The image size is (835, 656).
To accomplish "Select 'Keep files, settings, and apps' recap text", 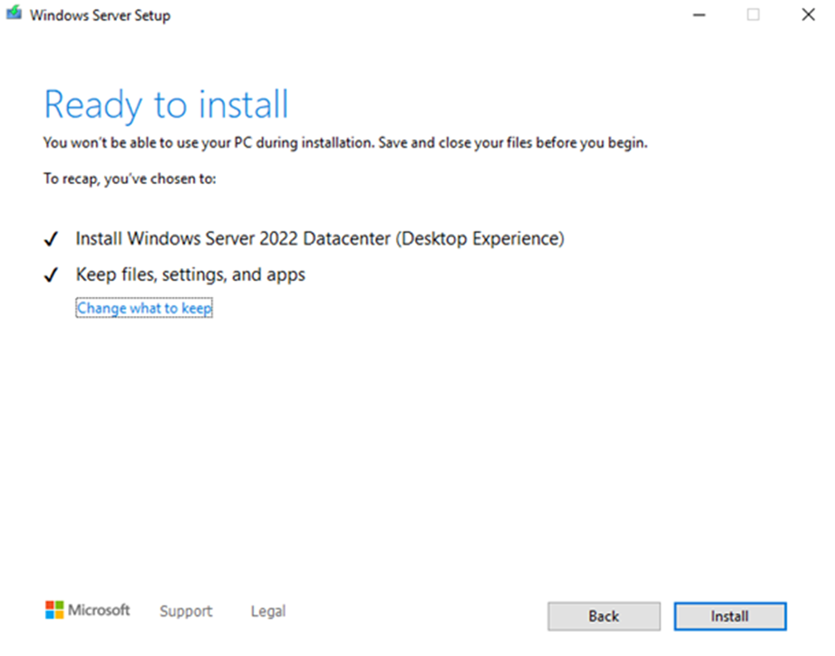I will pyautogui.click(x=190, y=275).
